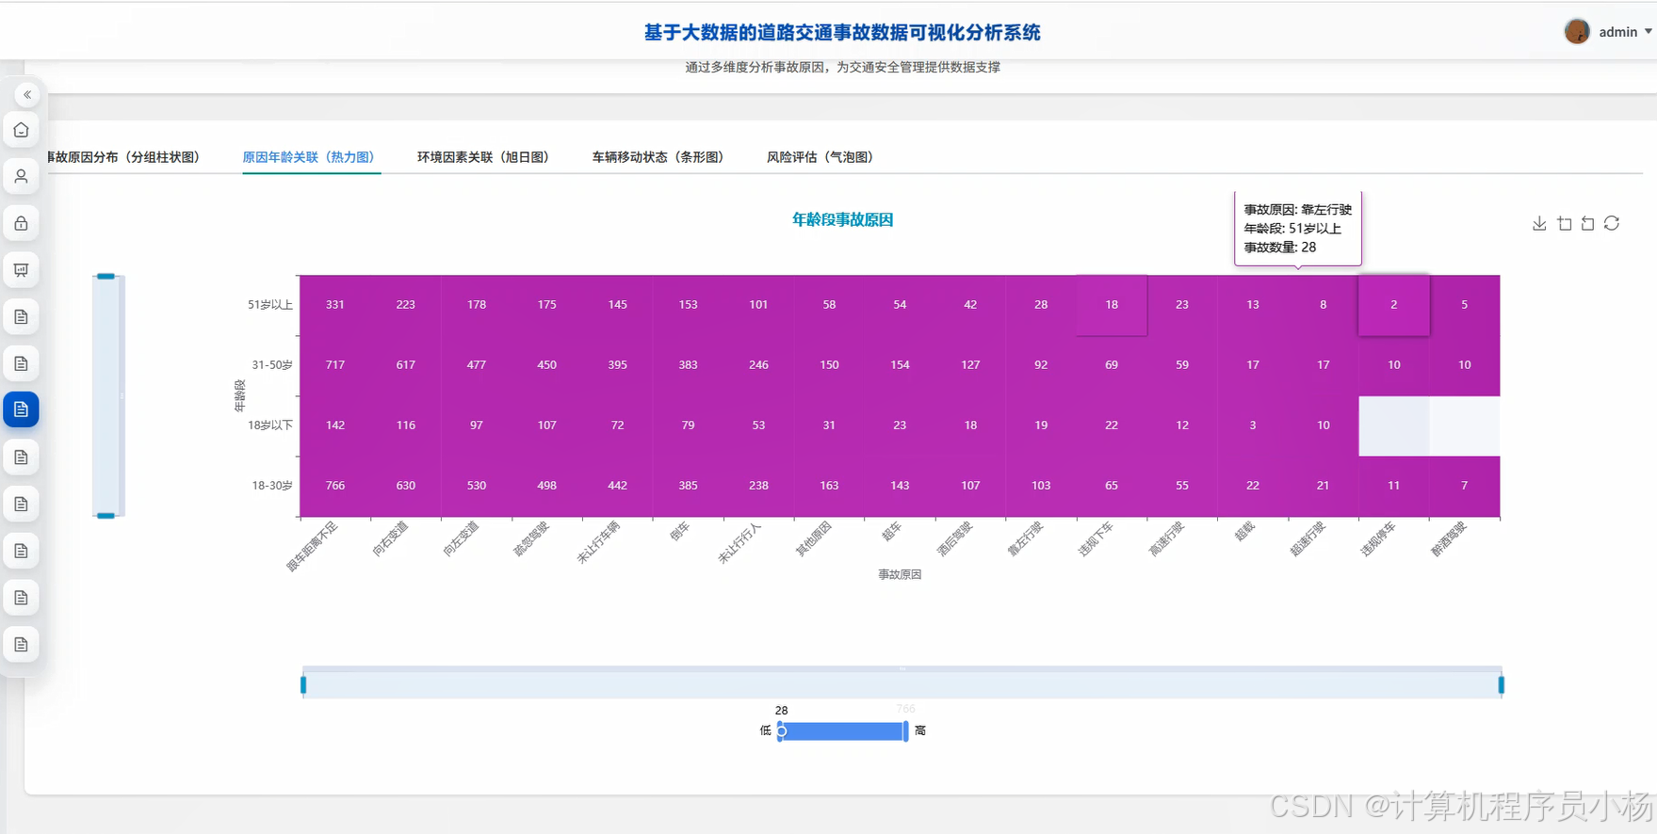Click the 酒后驾驶 x-axis label

click(954, 538)
